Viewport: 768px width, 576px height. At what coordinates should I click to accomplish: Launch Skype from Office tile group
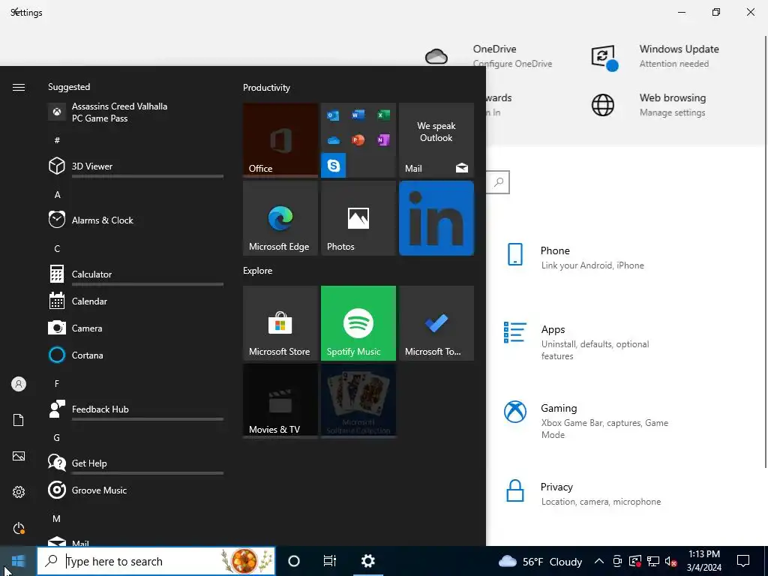334,166
